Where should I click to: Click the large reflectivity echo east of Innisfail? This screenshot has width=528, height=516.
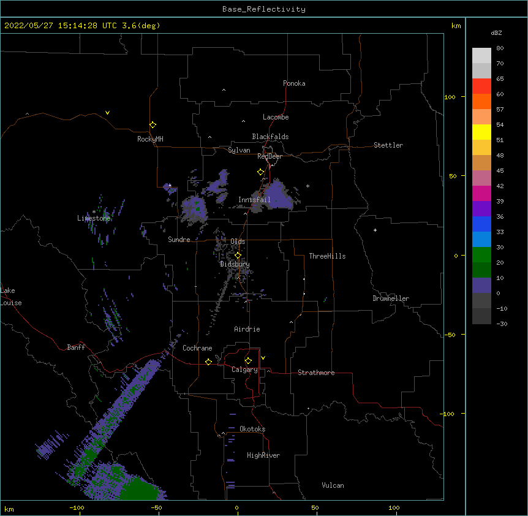(279, 196)
